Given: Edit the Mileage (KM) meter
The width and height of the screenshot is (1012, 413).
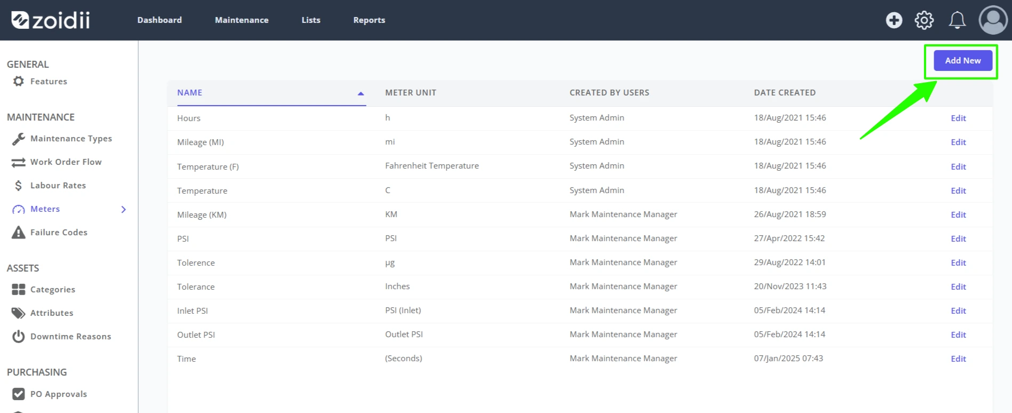Looking at the screenshot, I should coord(958,215).
